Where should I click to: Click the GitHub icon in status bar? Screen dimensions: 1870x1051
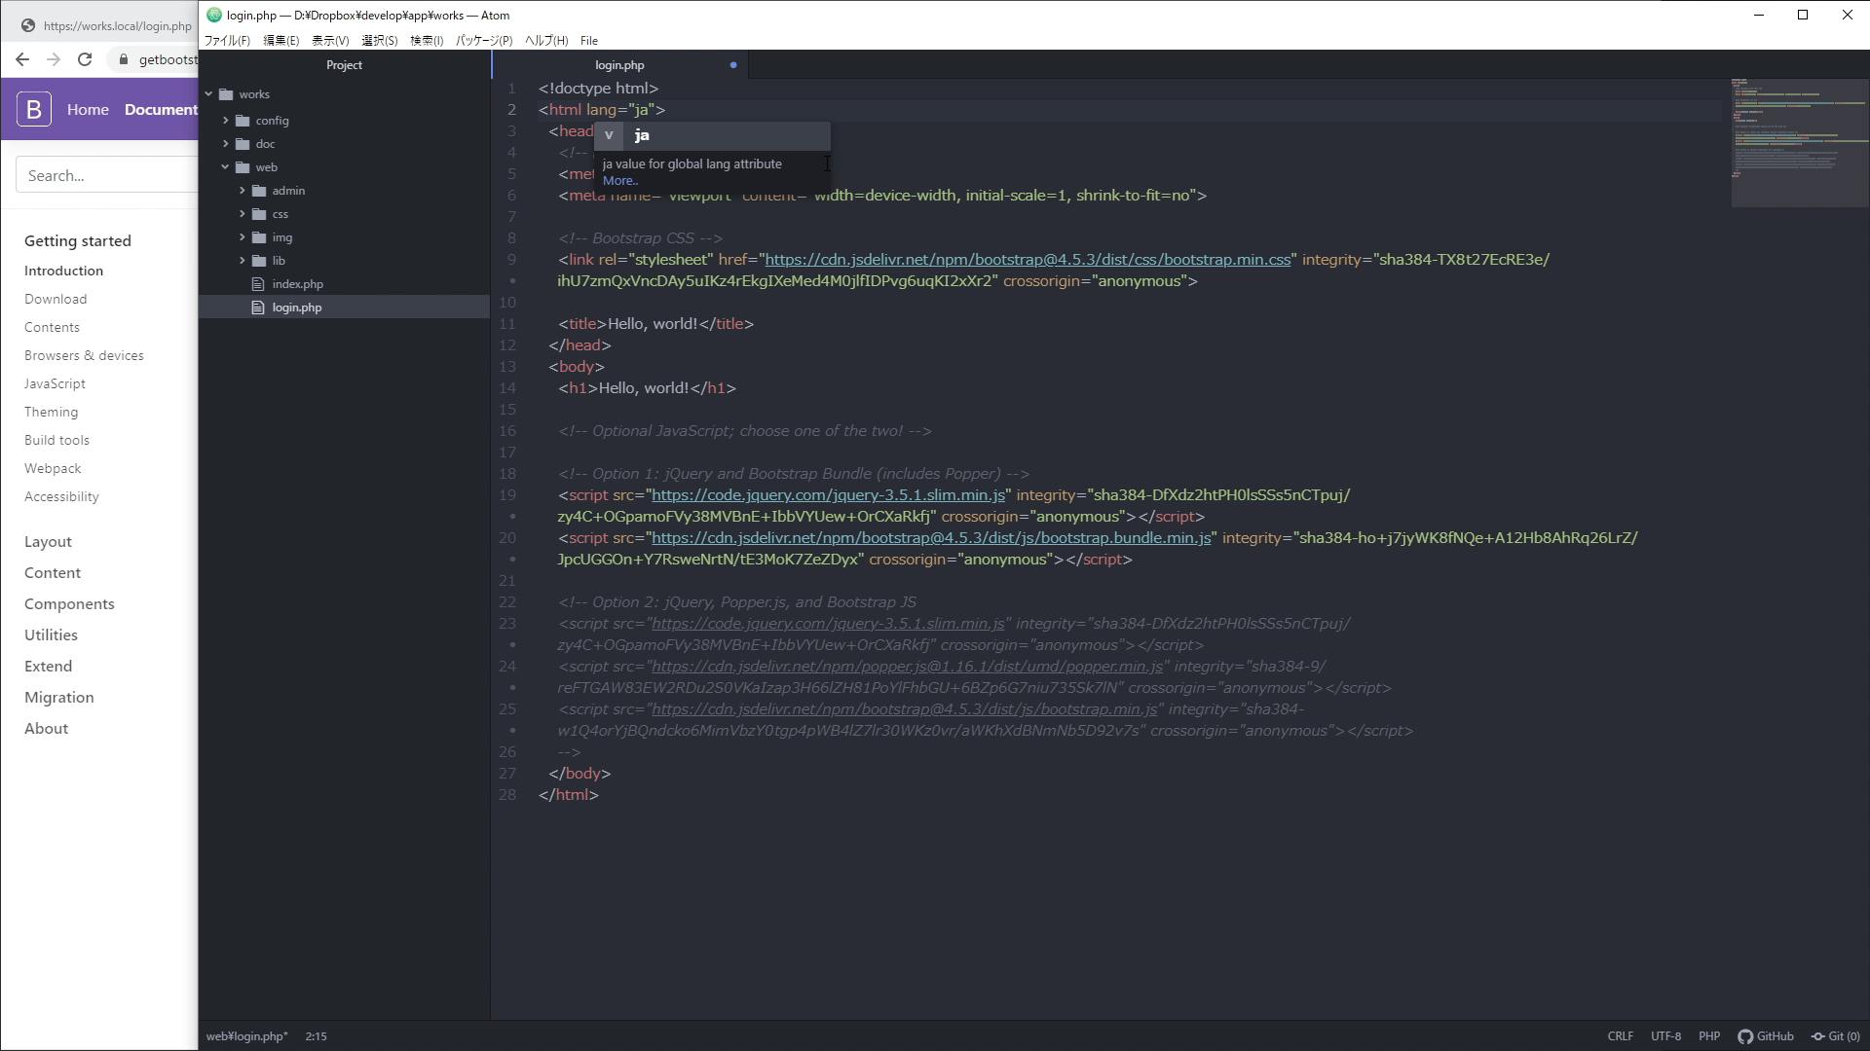tap(1745, 1036)
